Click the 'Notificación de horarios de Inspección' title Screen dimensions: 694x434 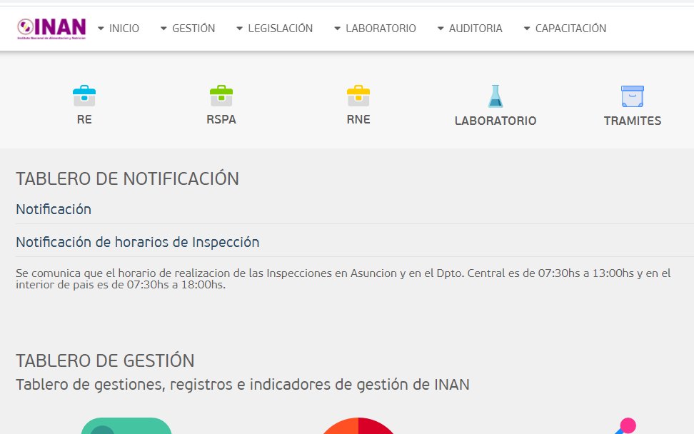(x=138, y=243)
